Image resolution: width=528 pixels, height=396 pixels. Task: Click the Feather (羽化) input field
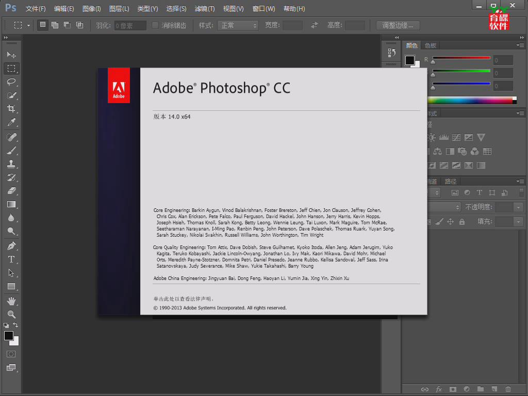130,26
